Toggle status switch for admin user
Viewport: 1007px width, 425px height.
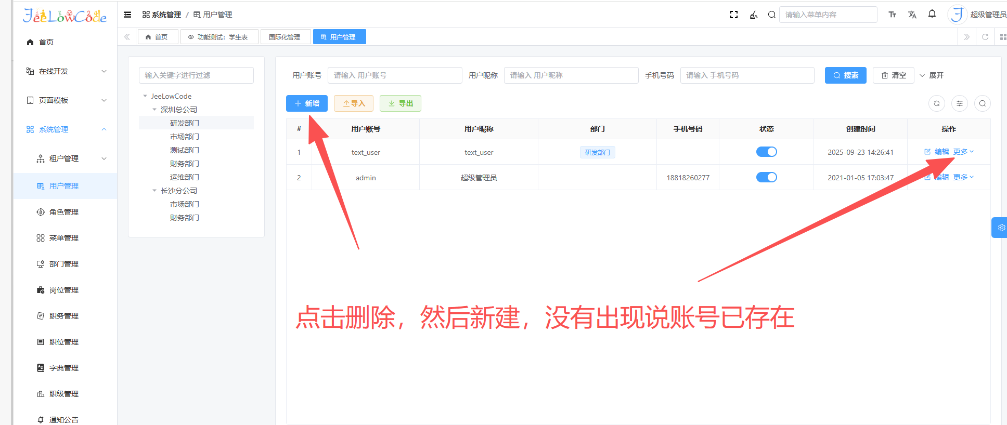point(766,177)
